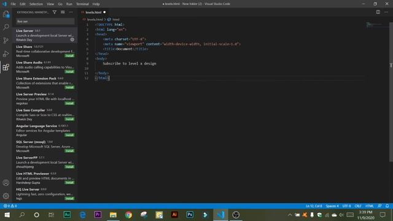The height and width of the screenshot is (221, 393).
Task: Open Adobe Audition from the taskbar
Action: [67, 215]
